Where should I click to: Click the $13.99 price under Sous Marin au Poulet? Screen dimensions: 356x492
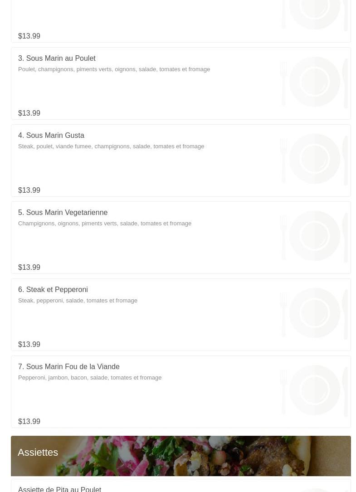[29, 113]
